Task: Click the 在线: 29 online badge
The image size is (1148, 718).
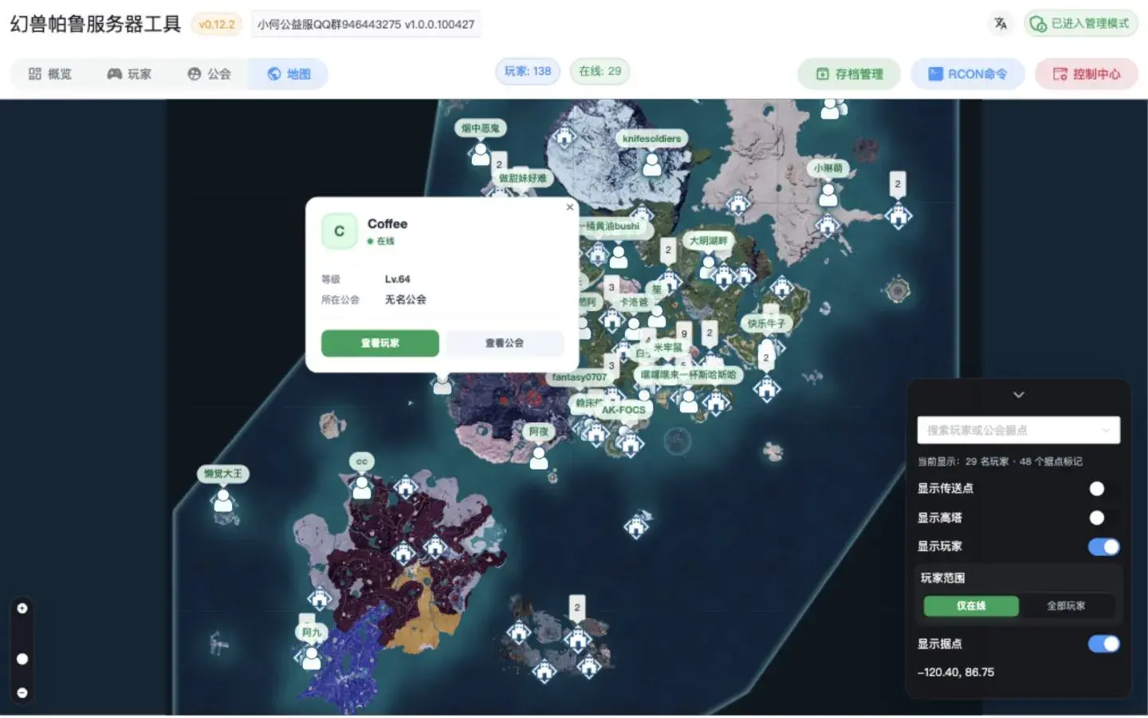Action: (600, 71)
